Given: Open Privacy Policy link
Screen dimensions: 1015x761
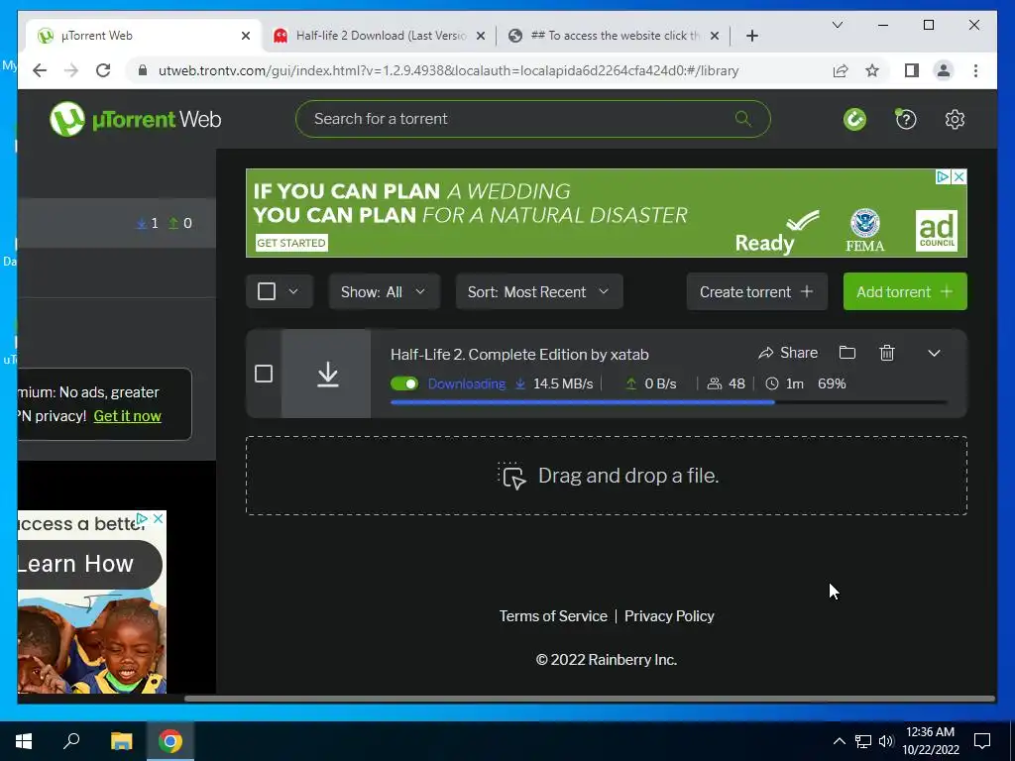Looking at the screenshot, I should (669, 616).
